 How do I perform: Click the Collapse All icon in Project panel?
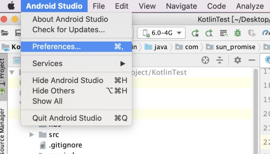220,60
